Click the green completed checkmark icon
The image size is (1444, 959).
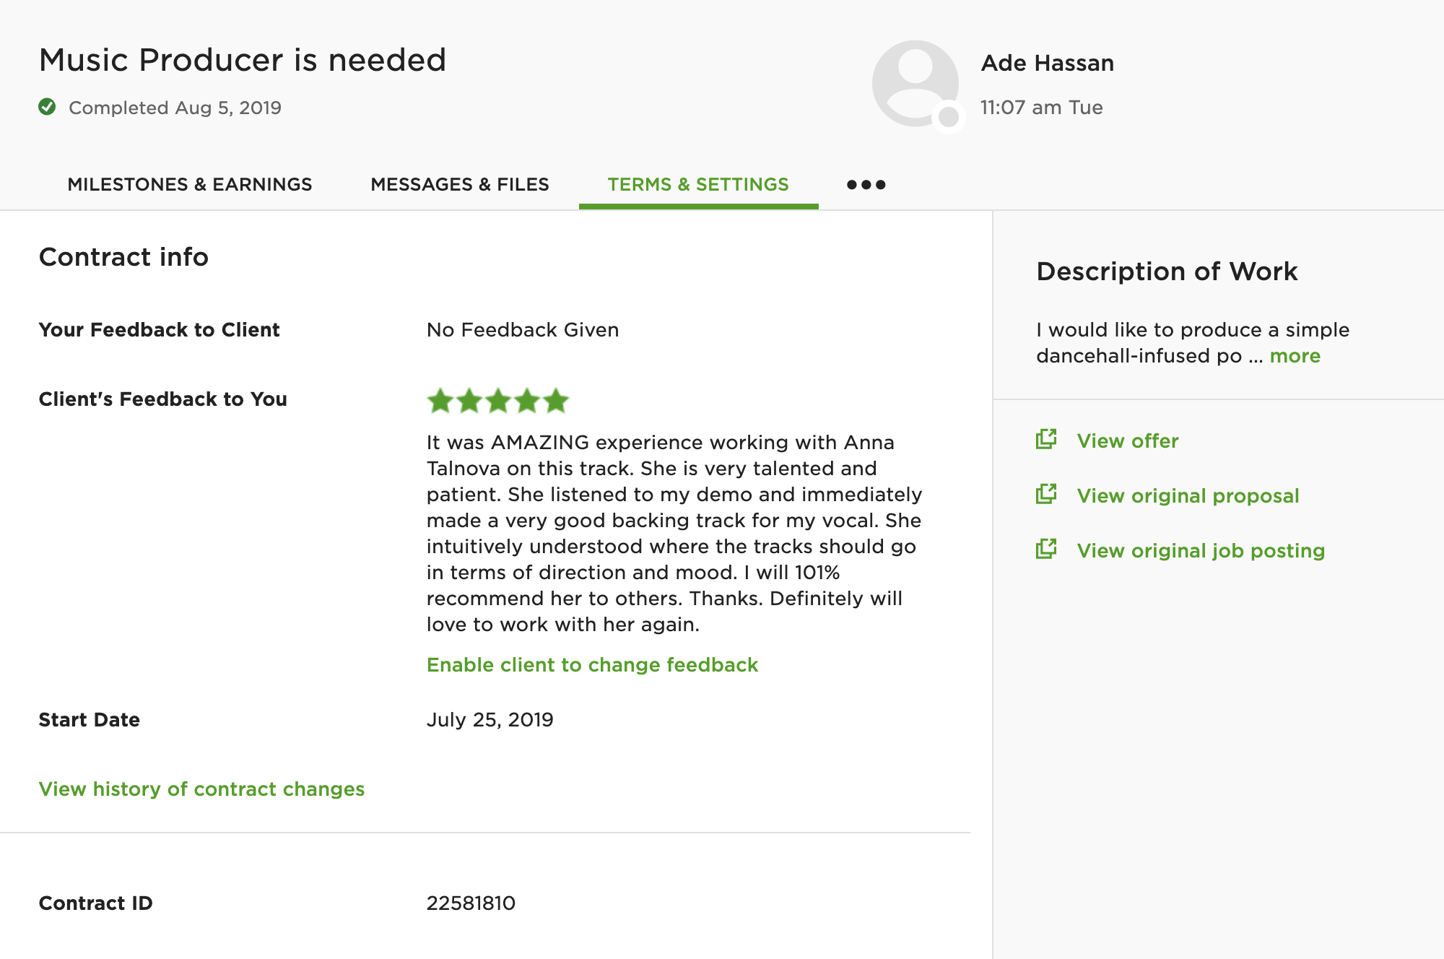[x=47, y=107]
